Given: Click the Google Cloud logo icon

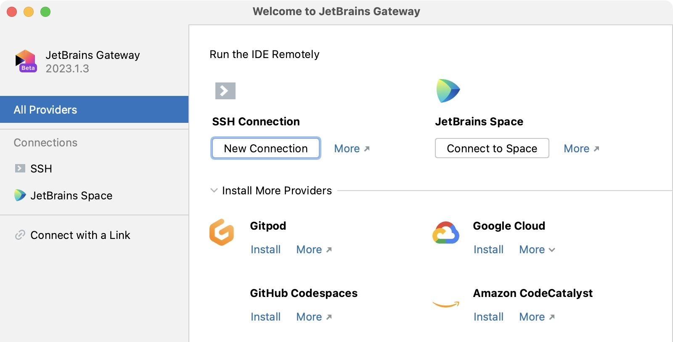Looking at the screenshot, I should tap(446, 233).
